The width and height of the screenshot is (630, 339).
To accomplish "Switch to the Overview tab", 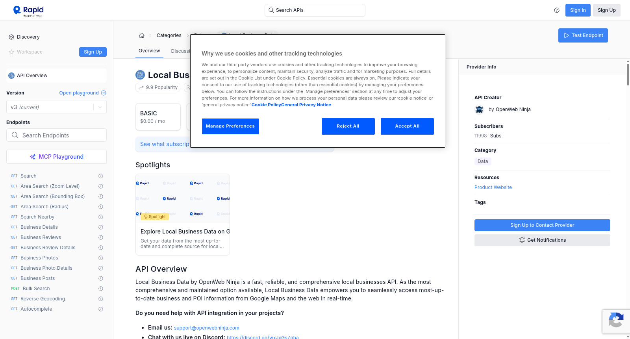I will click(x=149, y=51).
